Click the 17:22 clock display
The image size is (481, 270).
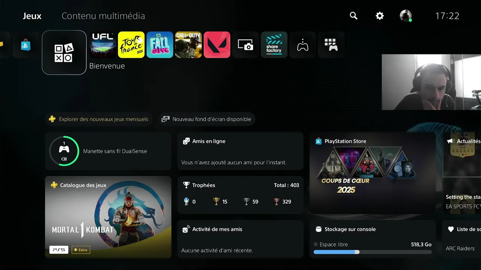447,16
